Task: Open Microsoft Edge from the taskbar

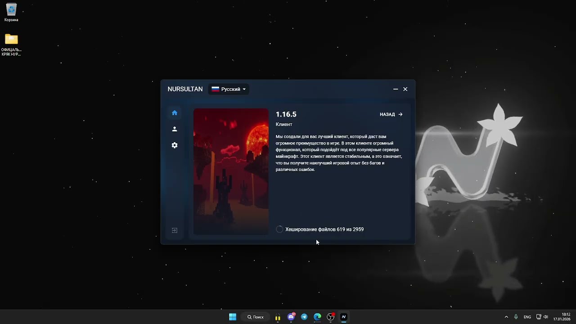Action: 317,317
